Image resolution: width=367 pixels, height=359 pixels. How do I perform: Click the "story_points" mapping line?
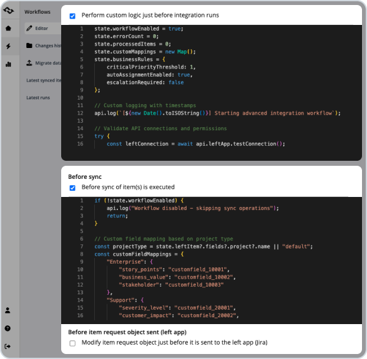tap(174, 269)
